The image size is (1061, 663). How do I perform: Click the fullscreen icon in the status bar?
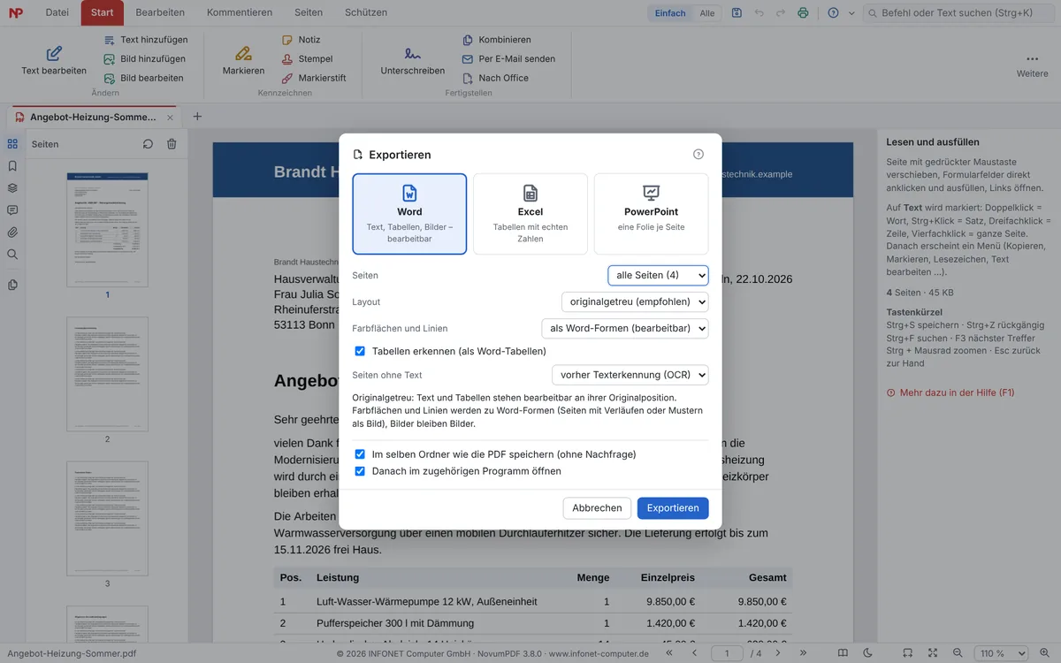click(933, 653)
